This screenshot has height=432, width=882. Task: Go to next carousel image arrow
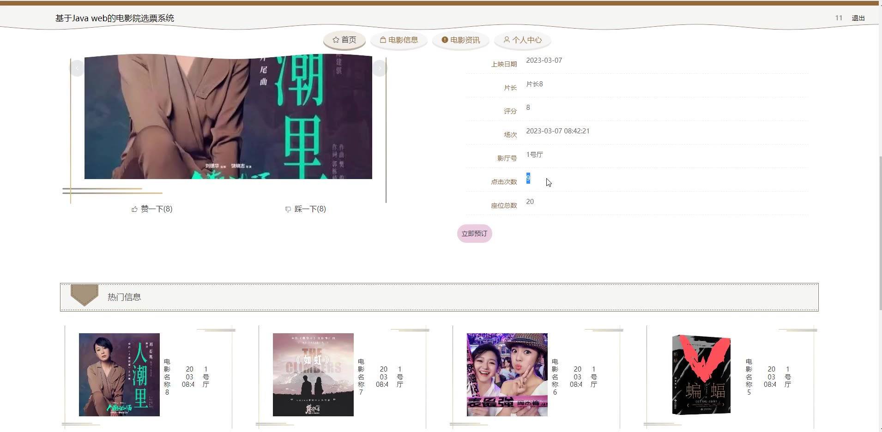[x=380, y=68]
